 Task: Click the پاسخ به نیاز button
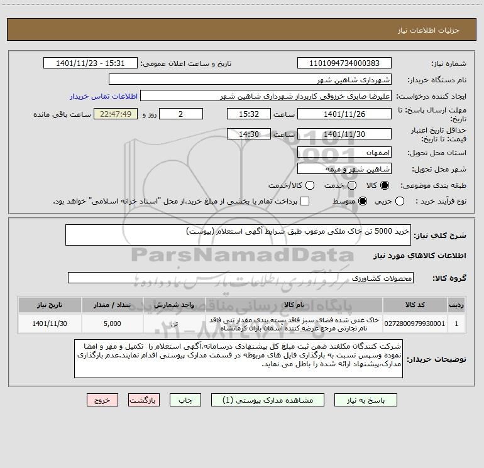365,400
